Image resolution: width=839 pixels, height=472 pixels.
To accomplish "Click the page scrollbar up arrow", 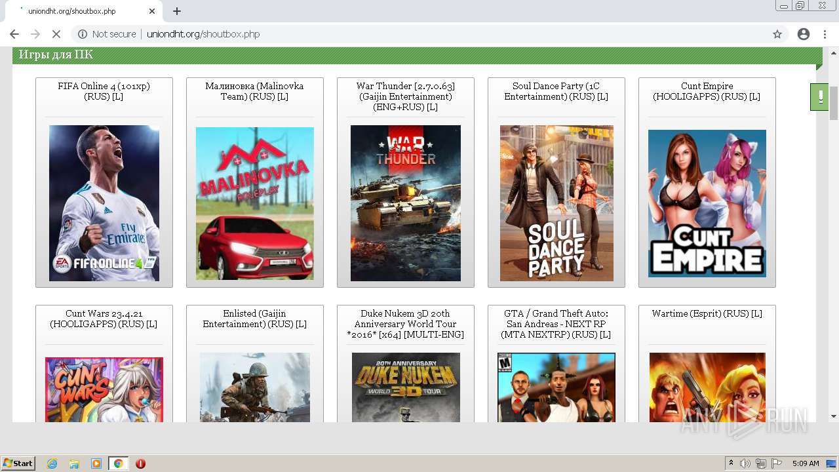I will pyautogui.click(x=834, y=53).
